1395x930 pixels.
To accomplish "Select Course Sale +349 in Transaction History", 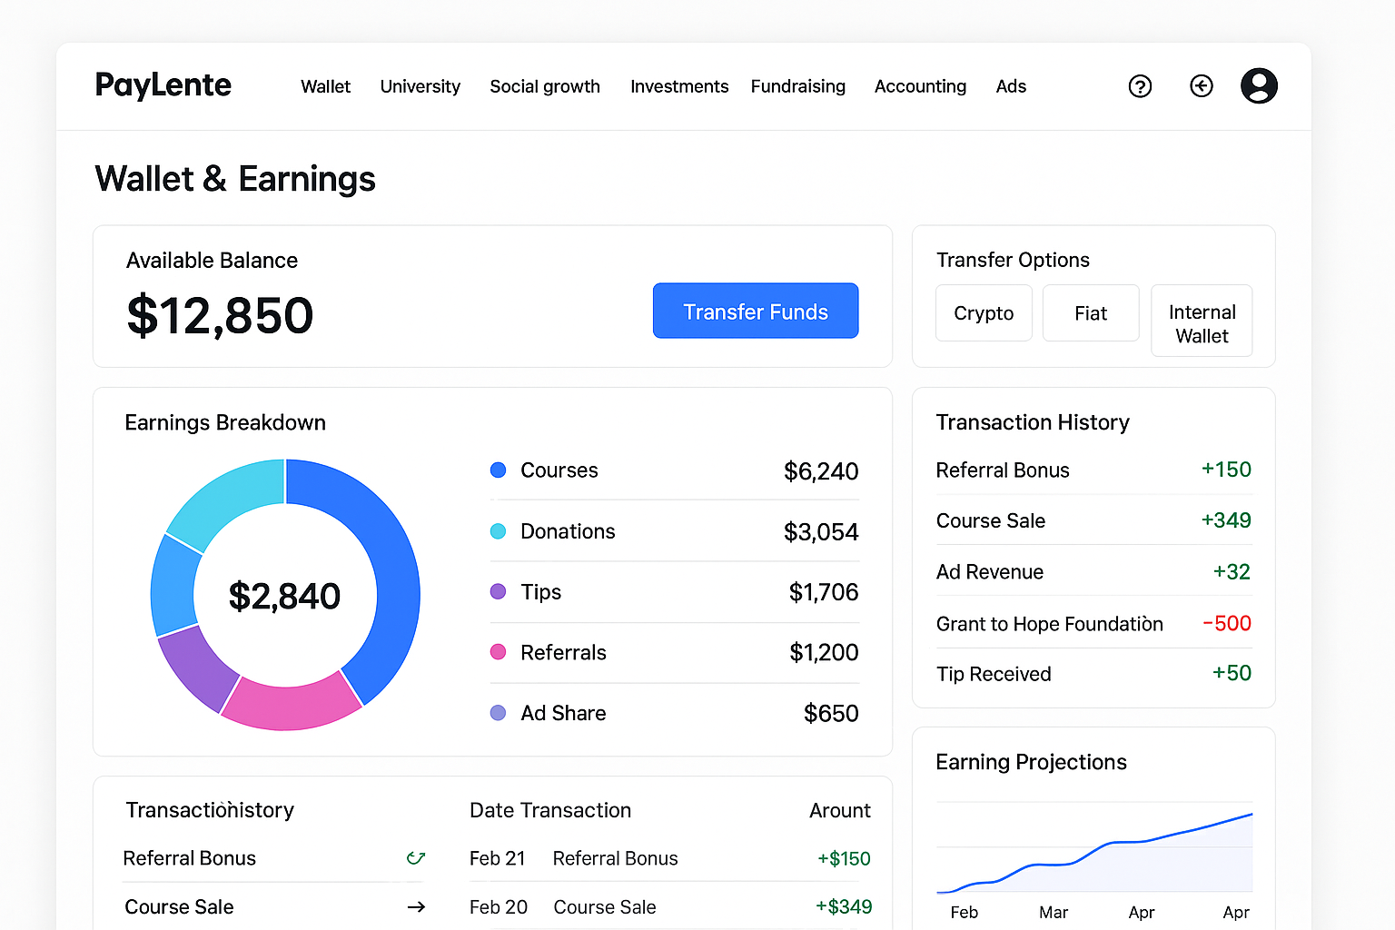I will 1093,520.
